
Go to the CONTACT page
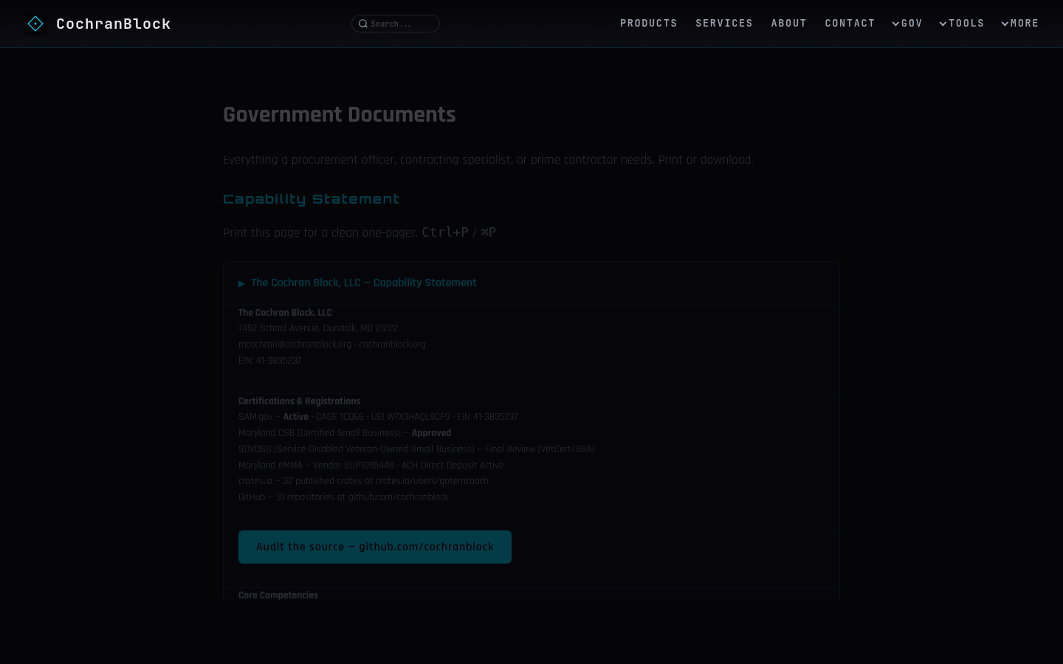pyautogui.click(x=850, y=24)
